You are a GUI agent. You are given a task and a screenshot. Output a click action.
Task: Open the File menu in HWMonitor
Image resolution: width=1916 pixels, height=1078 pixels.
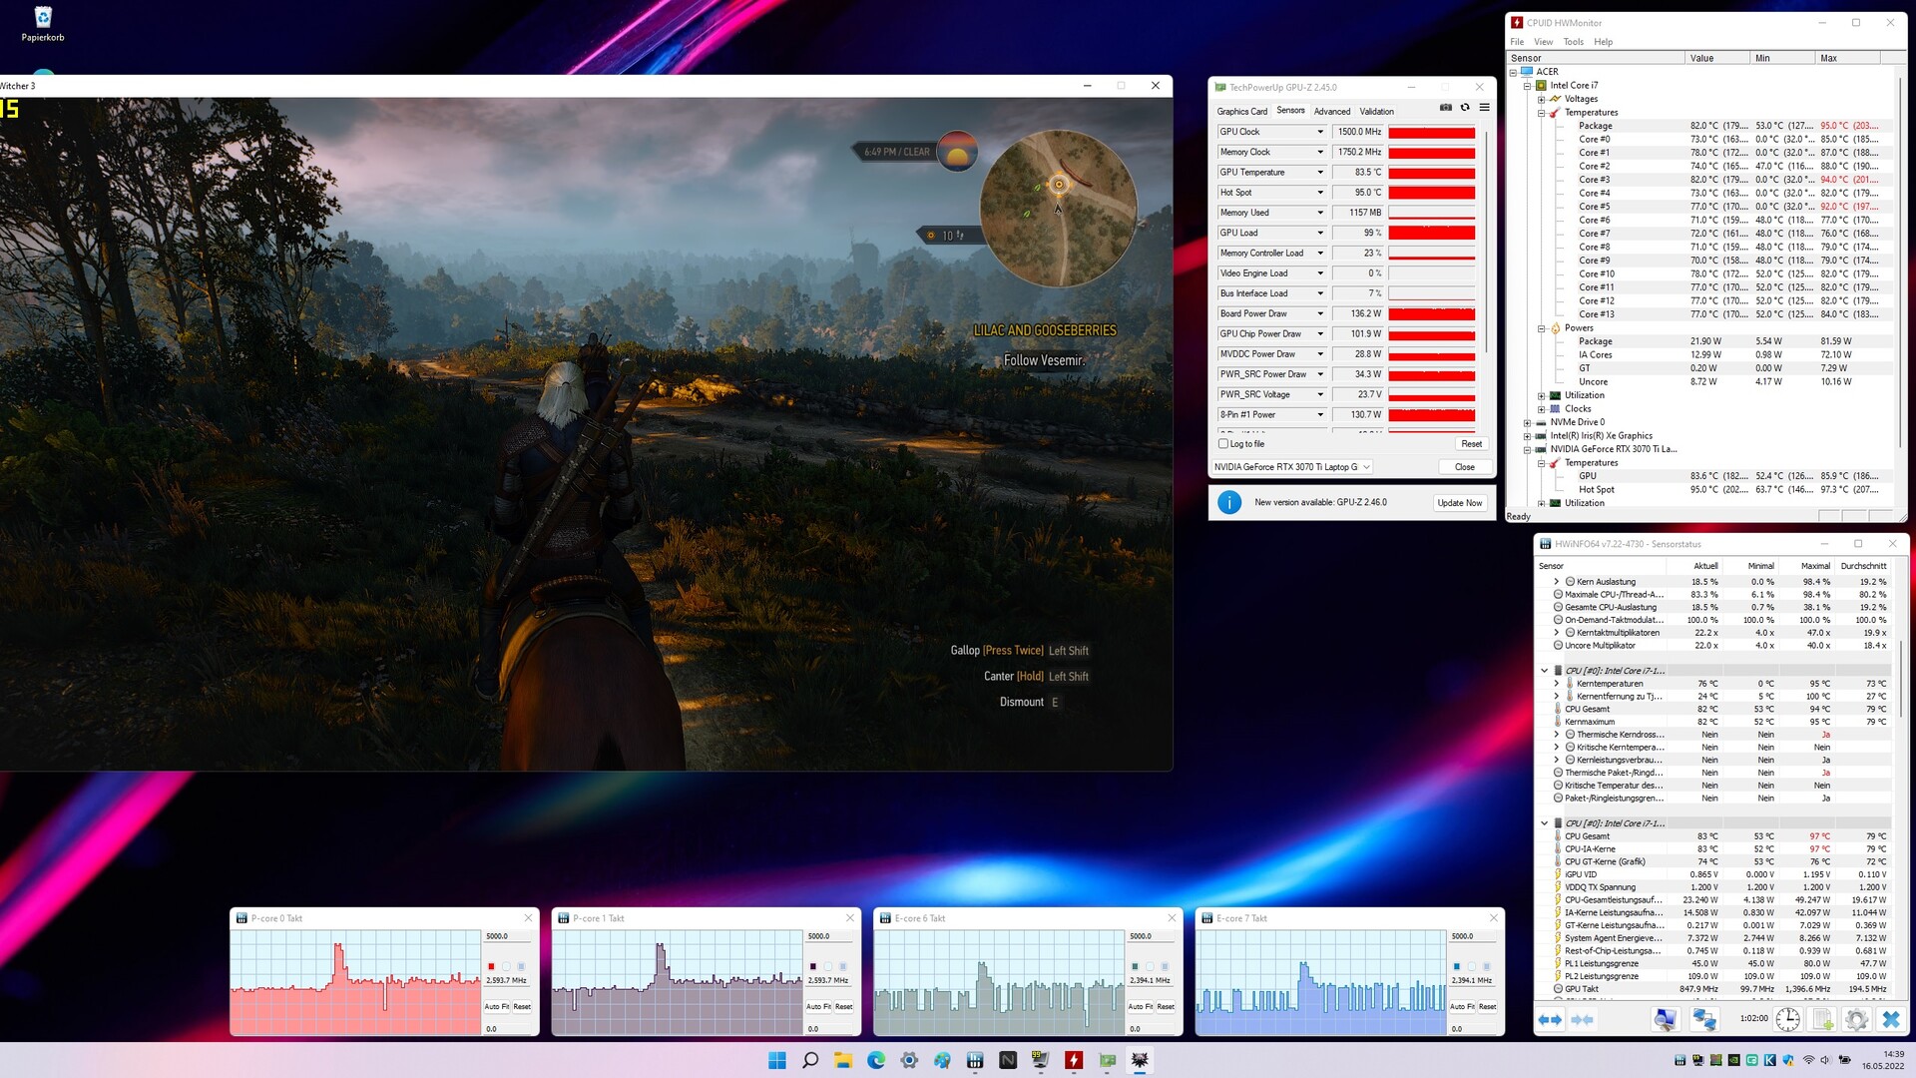(x=1517, y=42)
